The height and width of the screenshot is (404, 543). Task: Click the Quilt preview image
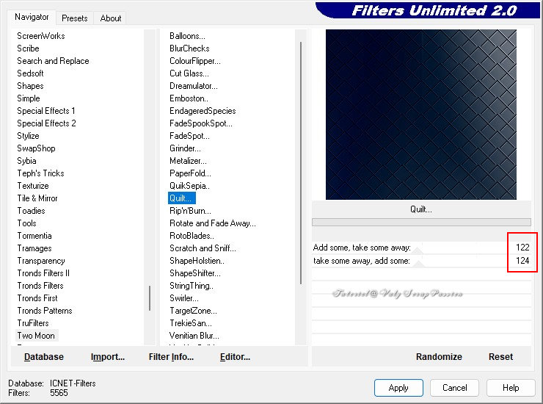420,114
